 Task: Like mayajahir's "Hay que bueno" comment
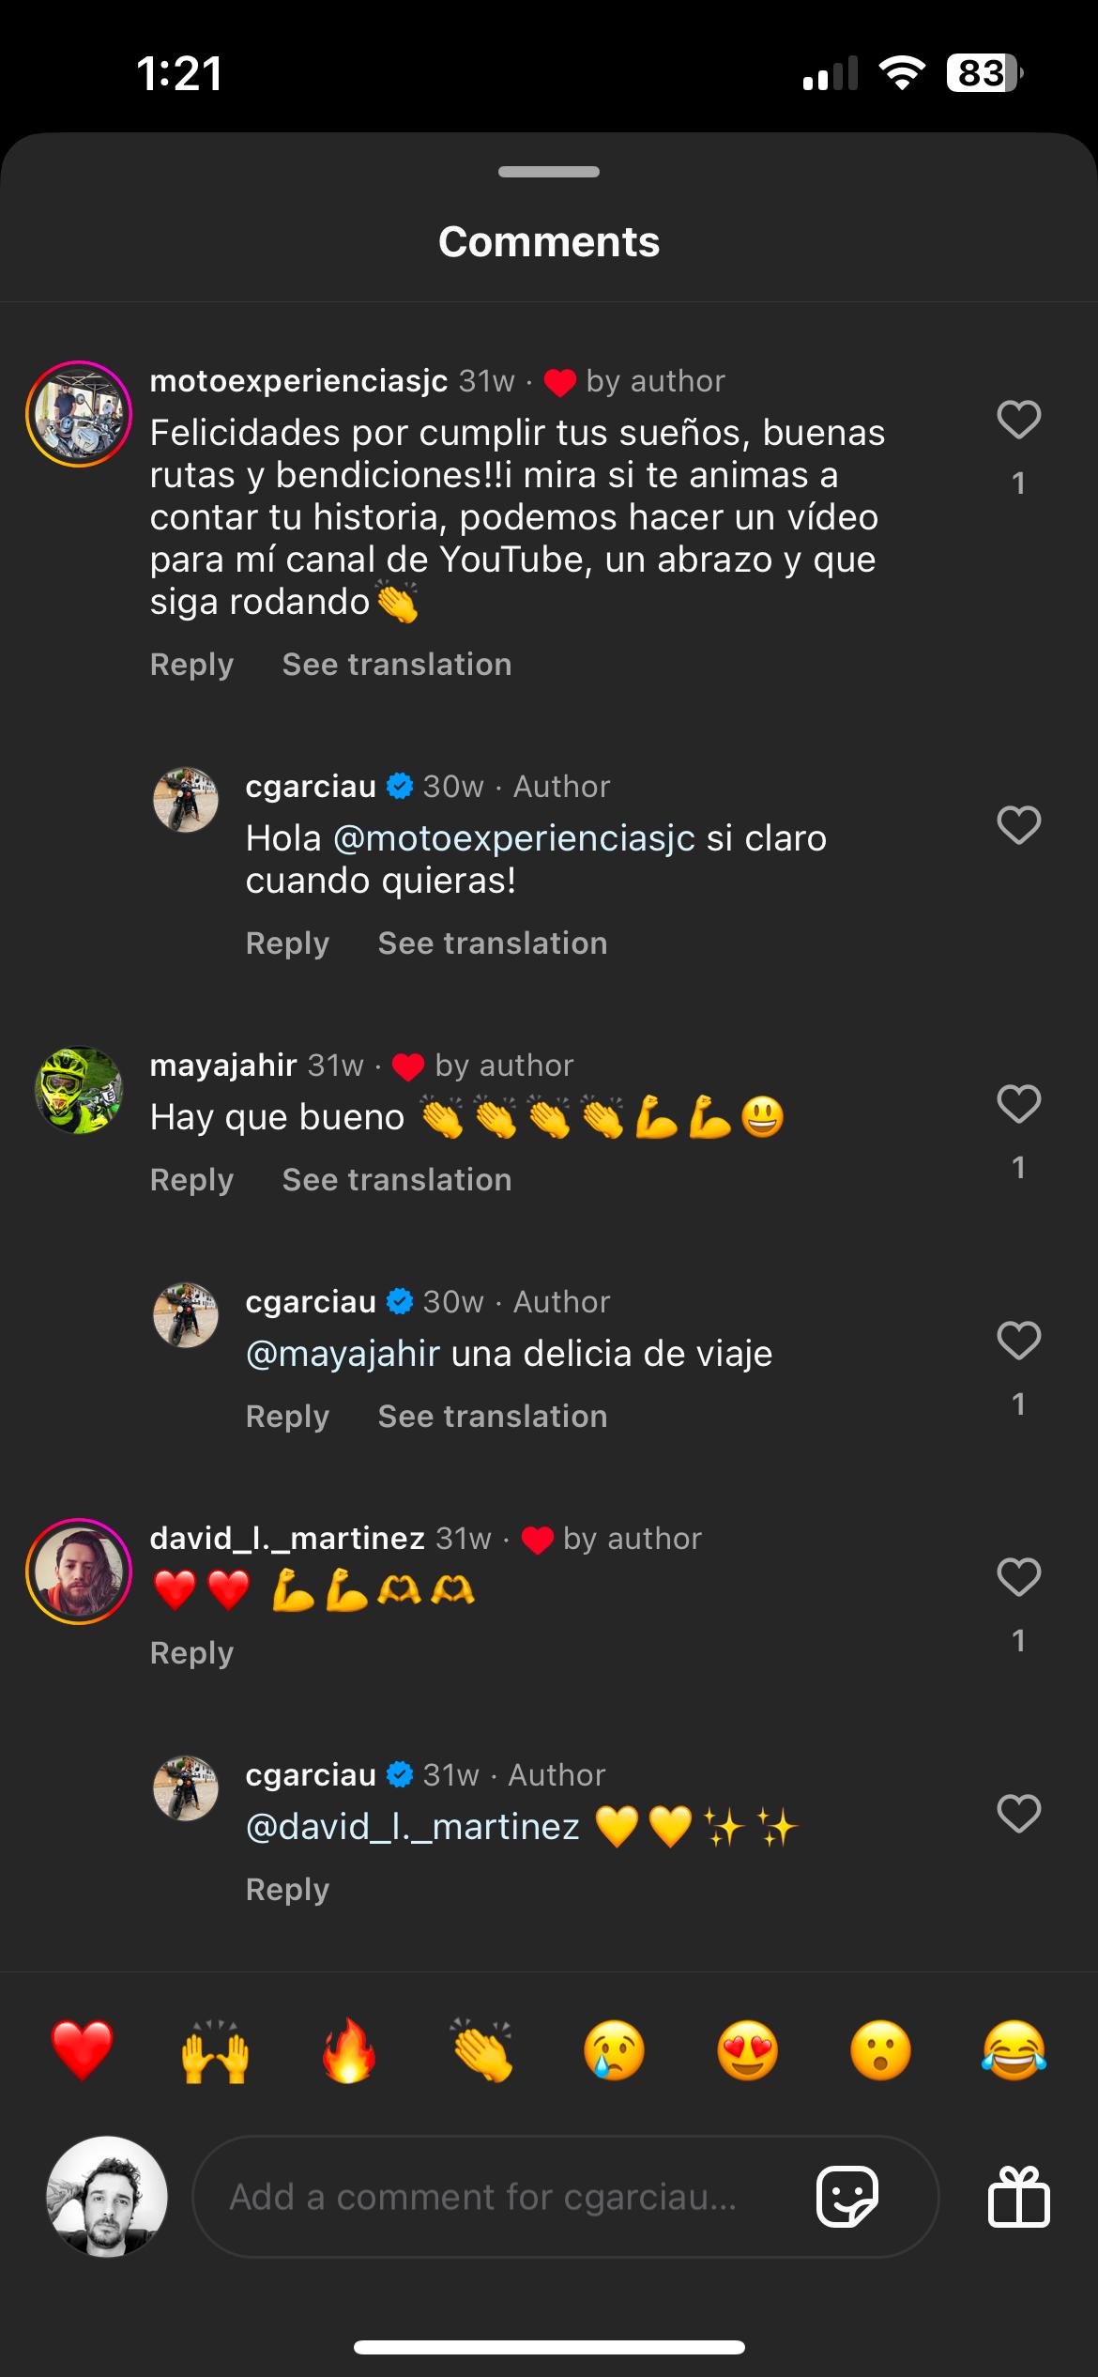[1018, 1104]
